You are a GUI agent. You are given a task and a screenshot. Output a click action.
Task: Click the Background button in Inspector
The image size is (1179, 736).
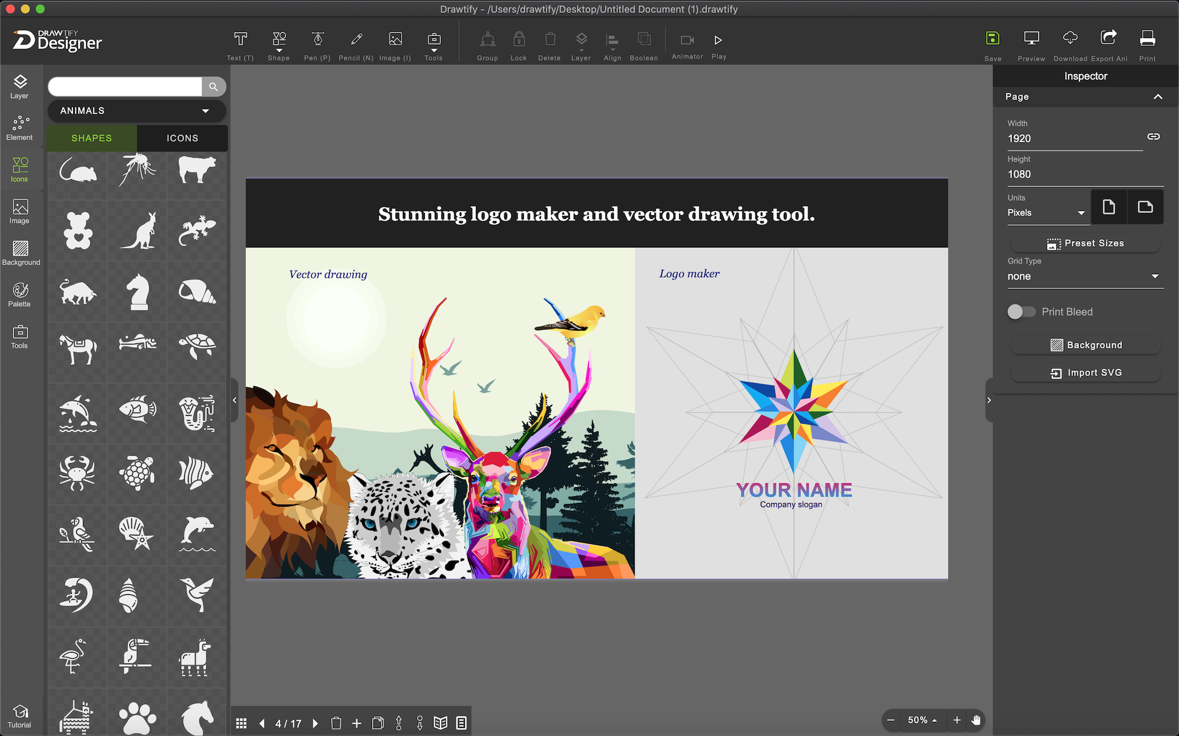click(x=1086, y=345)
